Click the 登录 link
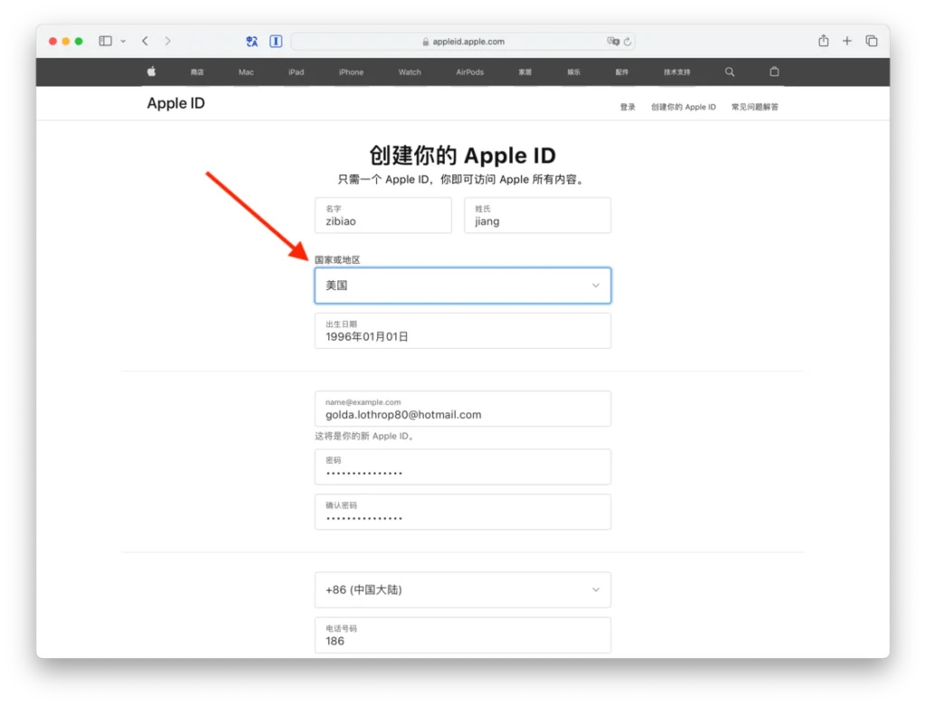Viewport: 926px width, 706px height. coord(628,106)
